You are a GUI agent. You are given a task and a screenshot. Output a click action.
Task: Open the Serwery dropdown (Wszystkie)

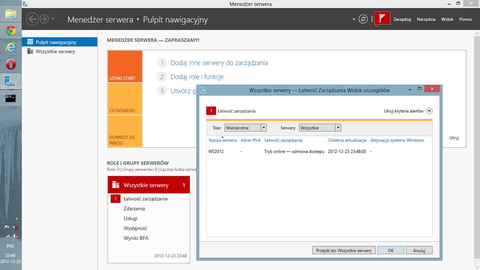(320, 128)
